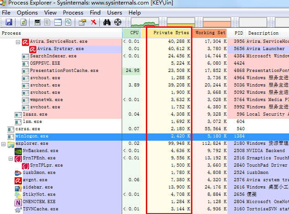Click the iusb3mon.exe process icon
This screenshot has width=289, height=214.
point(18,173)
